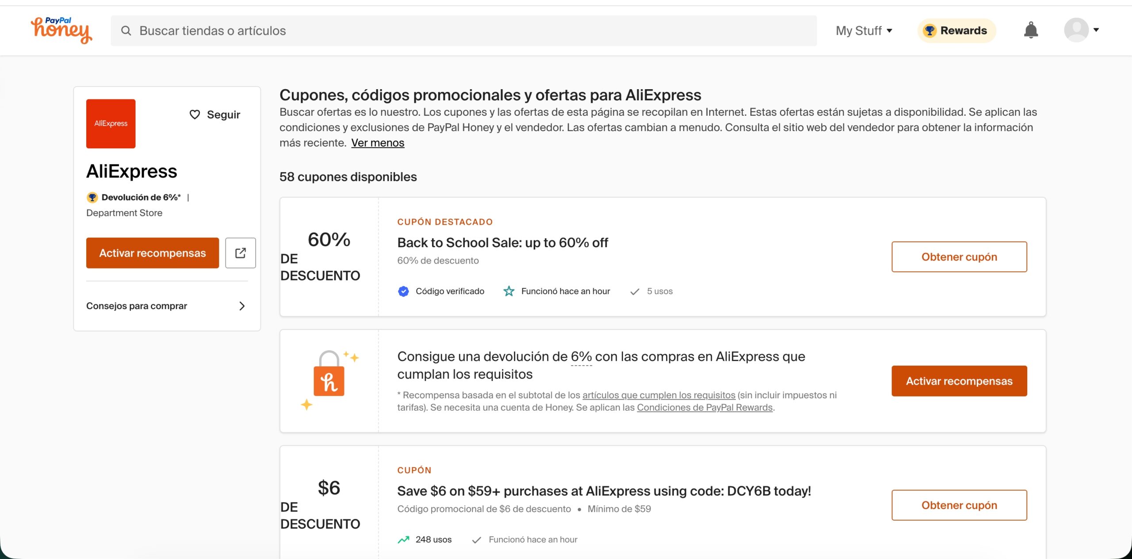Click the heart icon to follow AliExpress
1132x559 pixels.
pyautogui.click(x=195, y=115)
